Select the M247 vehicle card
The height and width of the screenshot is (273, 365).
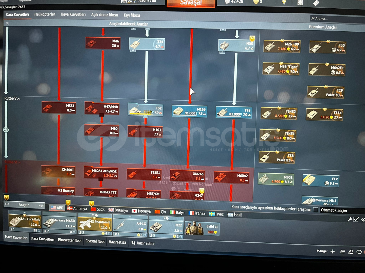click(187, 195)
